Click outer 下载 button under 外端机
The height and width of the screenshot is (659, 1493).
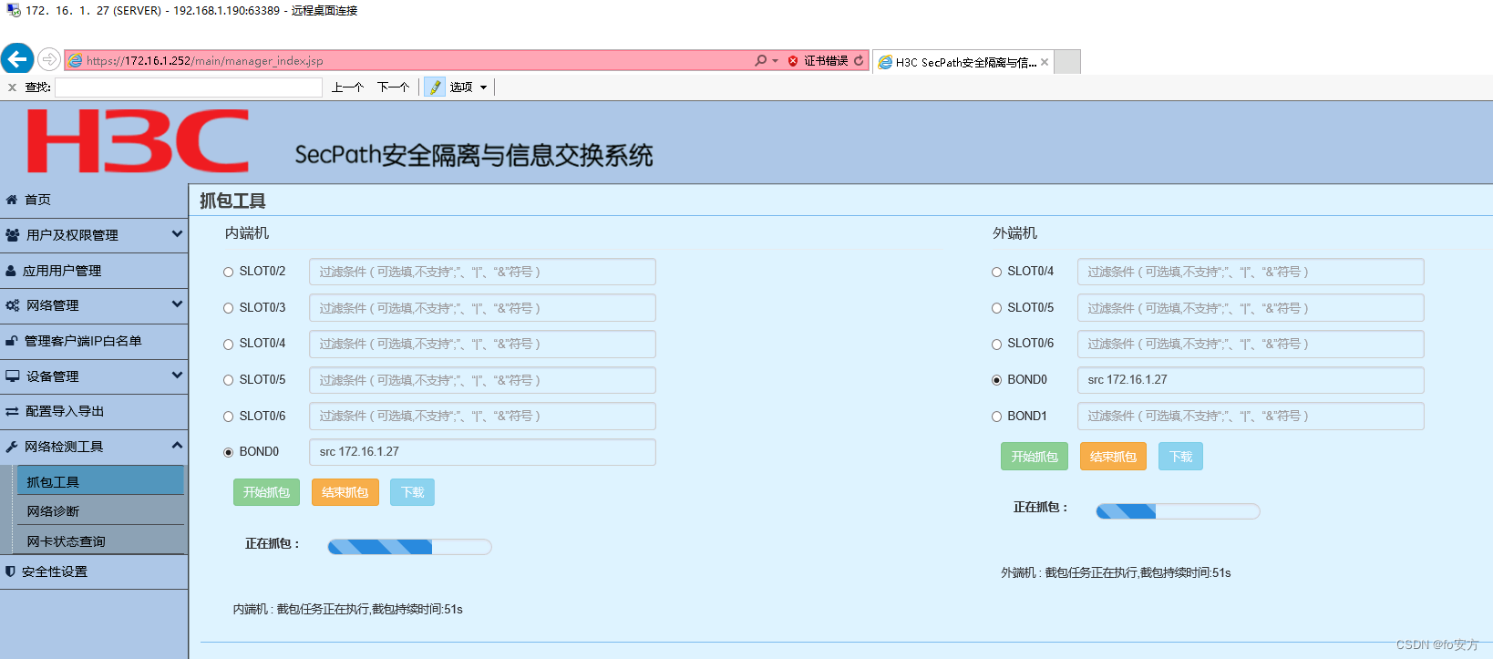point(1180,457)
